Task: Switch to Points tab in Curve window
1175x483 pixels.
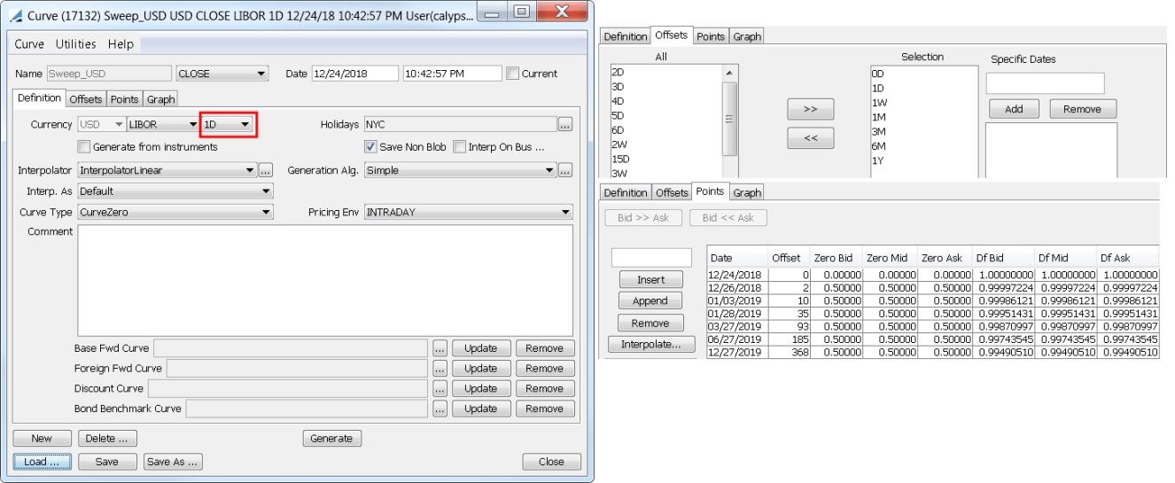Action: tap(125, 99)
